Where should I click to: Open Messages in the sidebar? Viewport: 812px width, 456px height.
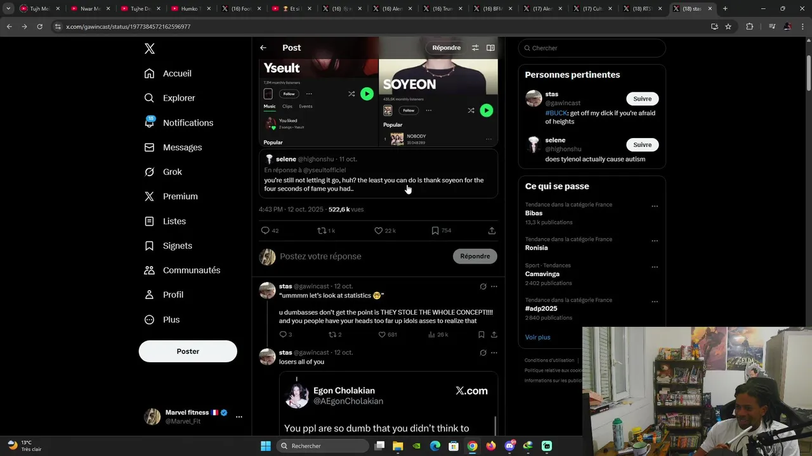point(173,148)
